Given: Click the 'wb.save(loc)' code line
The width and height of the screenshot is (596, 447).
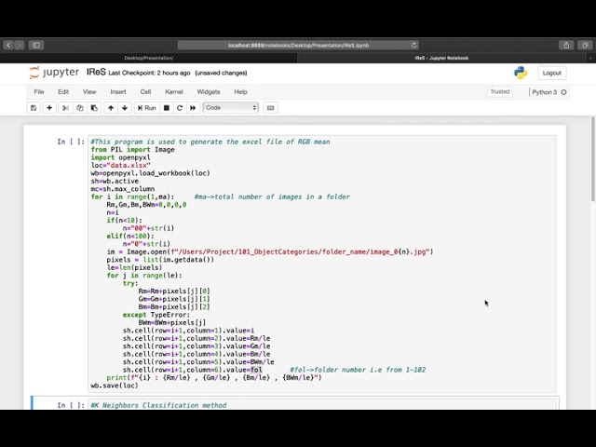Looking at the screenshot, I should tap(115, 386).
